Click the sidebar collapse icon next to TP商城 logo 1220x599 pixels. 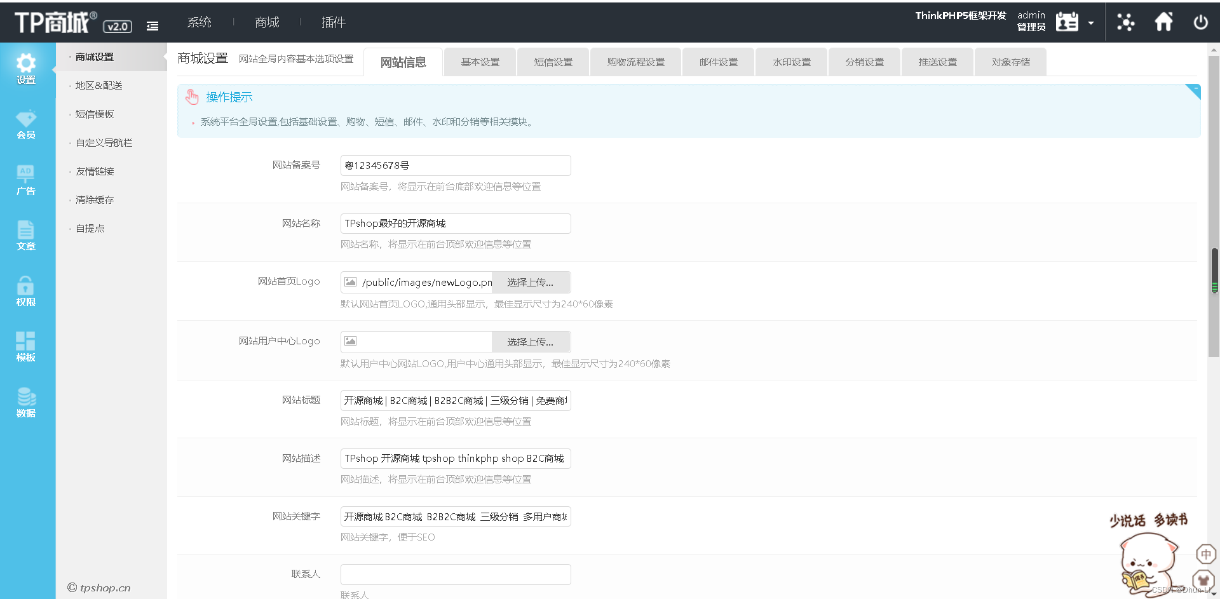[152, 26]
